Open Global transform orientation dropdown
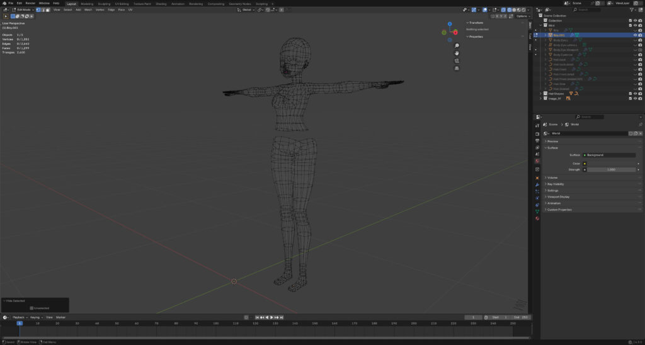The image size is (645, 345). click(247, 9)
